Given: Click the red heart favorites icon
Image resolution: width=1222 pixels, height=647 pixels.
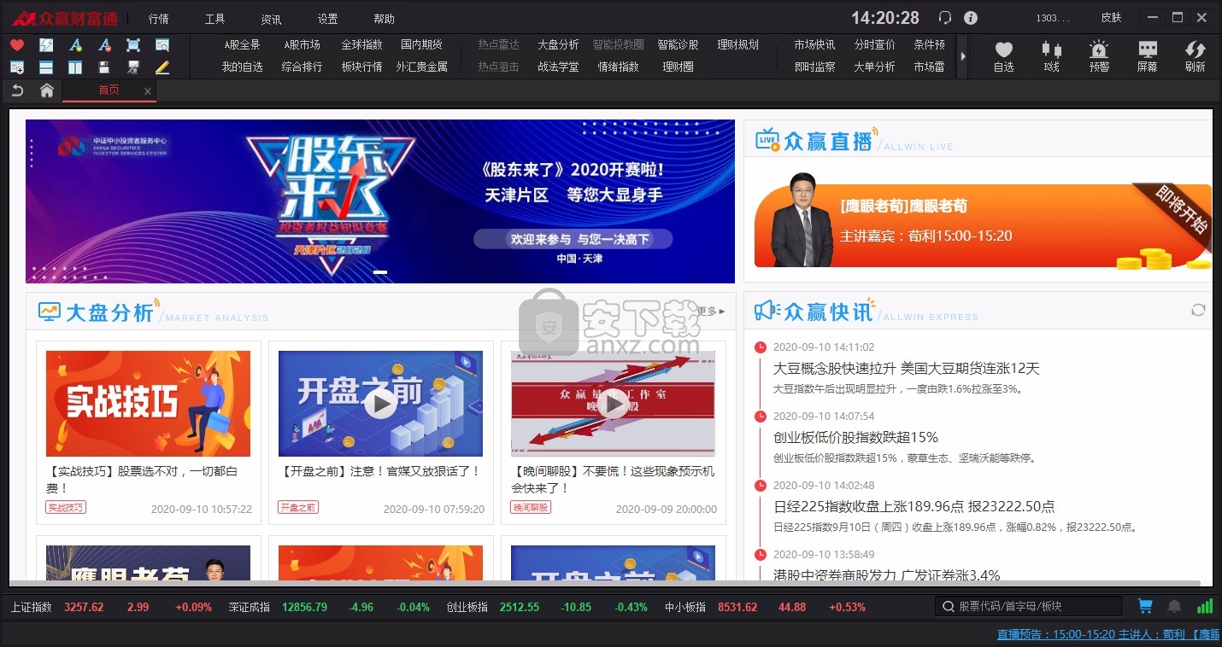Looking at the screenshot, I should (17, 45).
